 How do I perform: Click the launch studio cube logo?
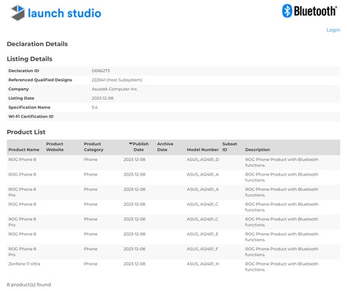[x=18, y=13]
